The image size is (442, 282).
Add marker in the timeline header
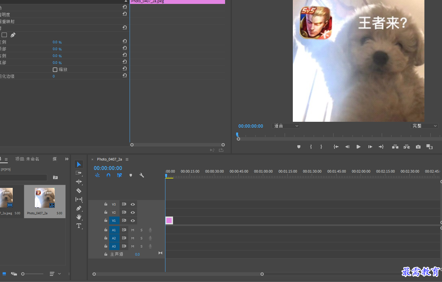click(131, 175)
